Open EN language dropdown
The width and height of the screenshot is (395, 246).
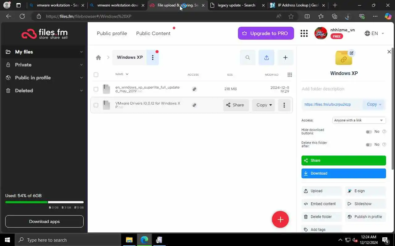(x=374, y=34)
